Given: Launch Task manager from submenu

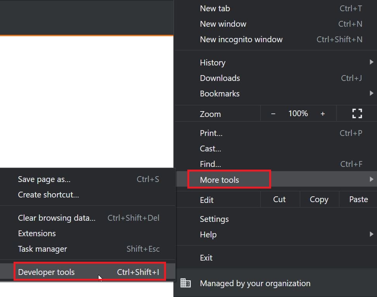Looking at the screenshot, I should pyautogui.click(x=88, y=249).
